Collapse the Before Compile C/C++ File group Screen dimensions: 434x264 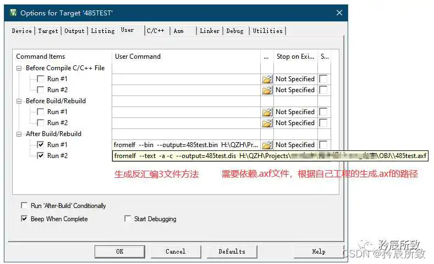[19, 68]
